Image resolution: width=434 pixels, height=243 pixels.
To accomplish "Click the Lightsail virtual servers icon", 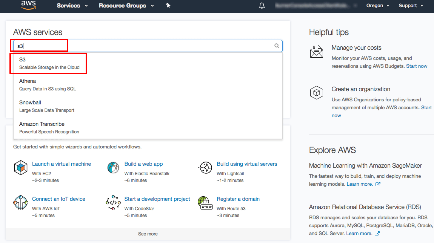I will [x=205, y=168].
